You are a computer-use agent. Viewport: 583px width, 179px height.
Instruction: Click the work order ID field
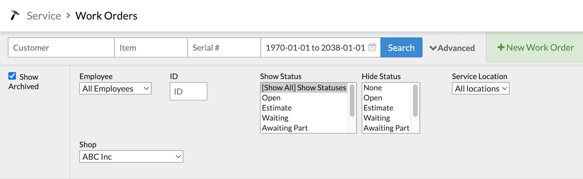point(188,91)
